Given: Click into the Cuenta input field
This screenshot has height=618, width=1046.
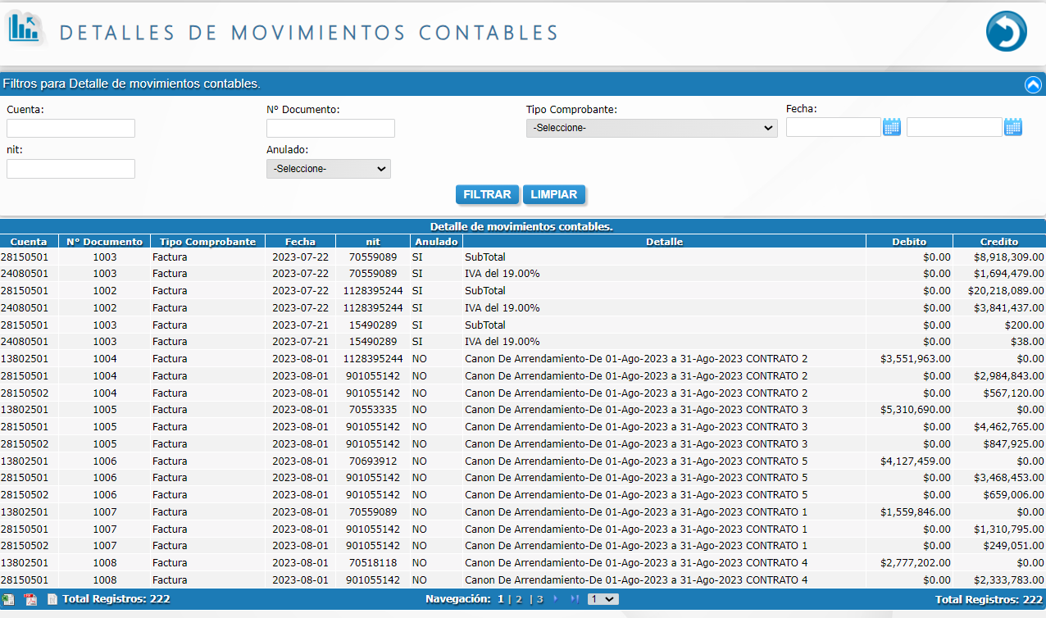Looking at the screenshot, I should (70, 128).
